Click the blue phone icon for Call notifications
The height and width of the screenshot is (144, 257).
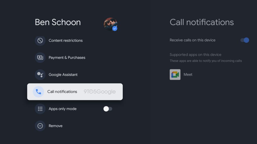(38, 92)
